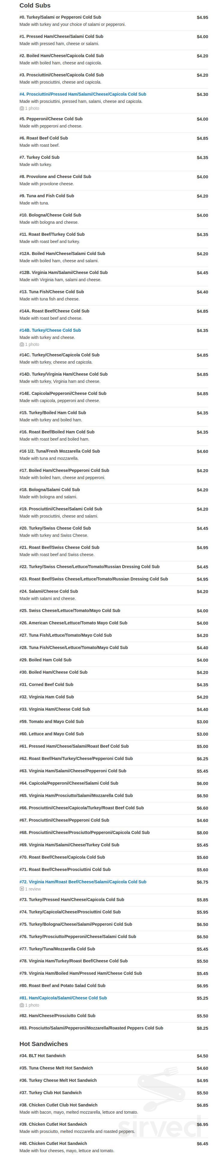Click camera icon under #14B Turkey/Cheese sub
This screenshot has height=1160, width=218.
click(x=22, y=344)
